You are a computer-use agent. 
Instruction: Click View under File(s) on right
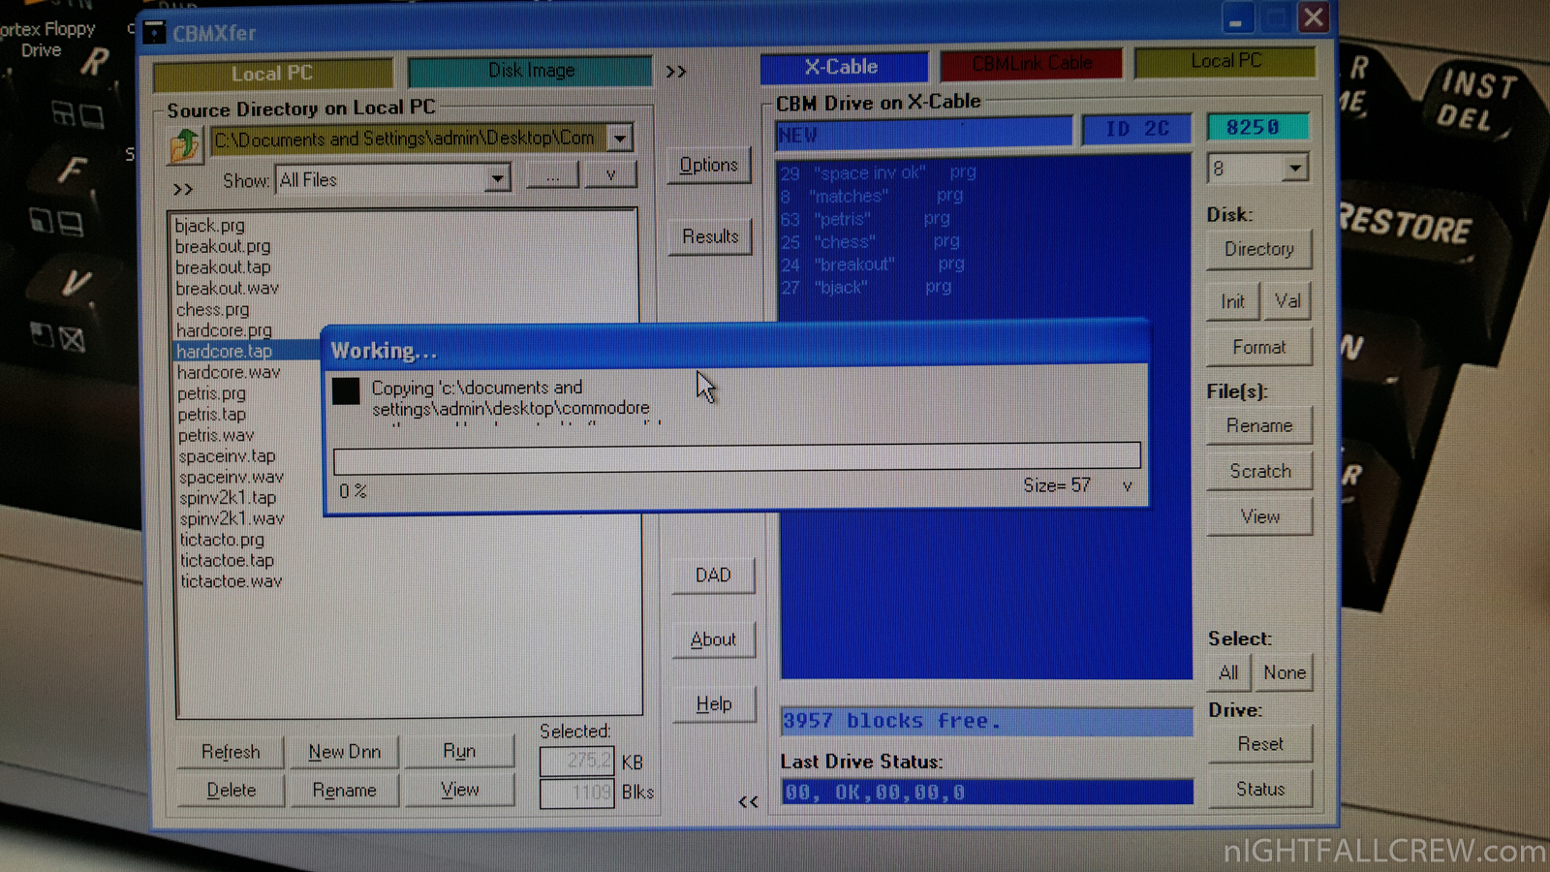tap(1260, 516)
